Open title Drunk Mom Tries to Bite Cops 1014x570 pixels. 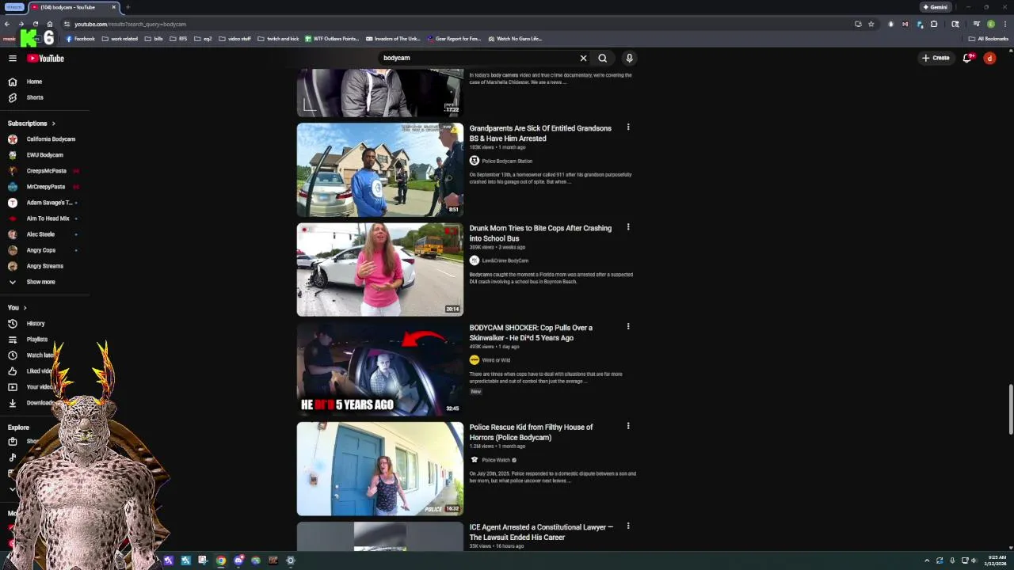point(540,233)
